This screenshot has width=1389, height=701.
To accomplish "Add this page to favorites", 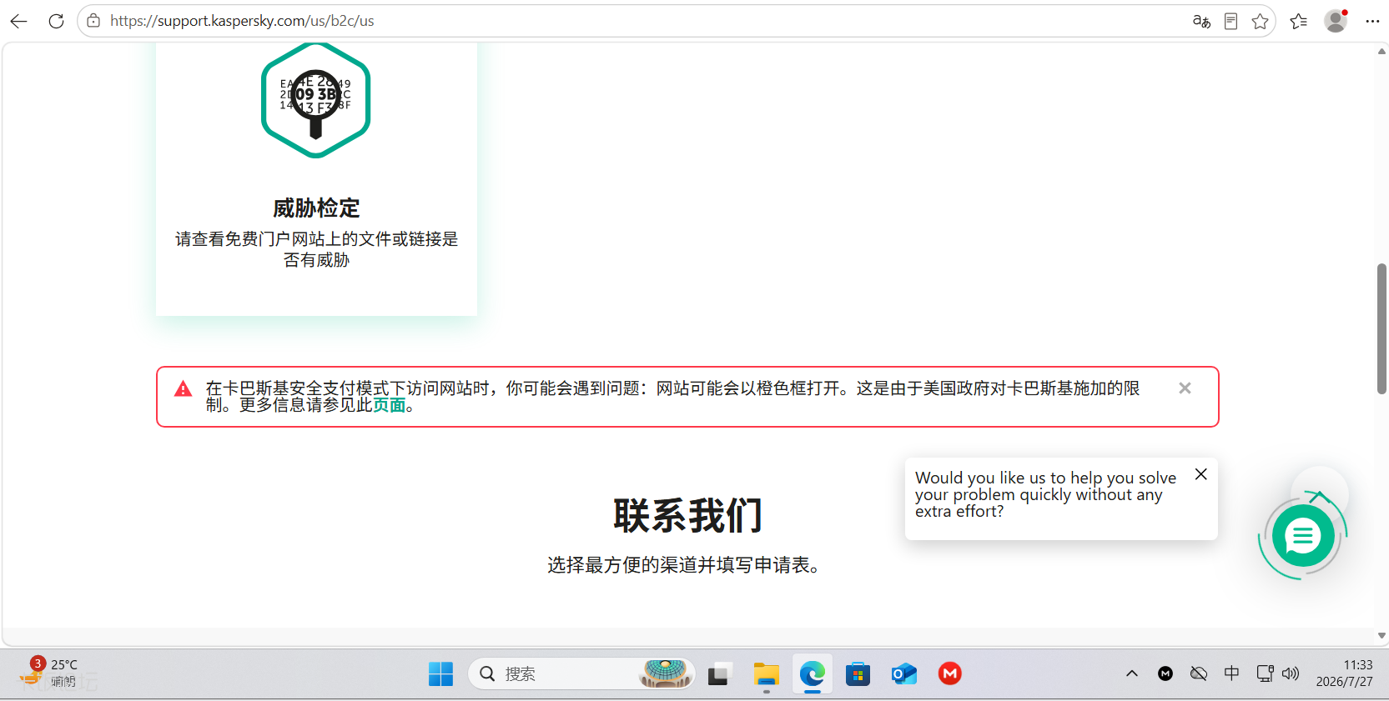I will (1260, 21).
